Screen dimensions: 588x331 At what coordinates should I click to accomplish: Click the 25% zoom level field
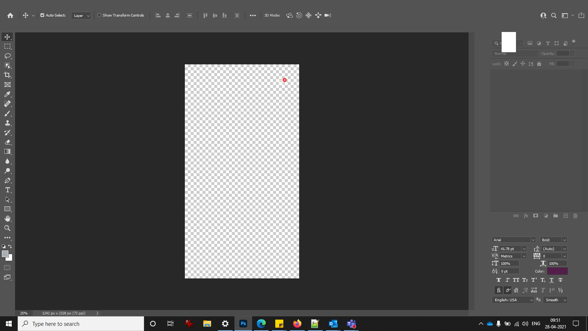tap(24, 313)
